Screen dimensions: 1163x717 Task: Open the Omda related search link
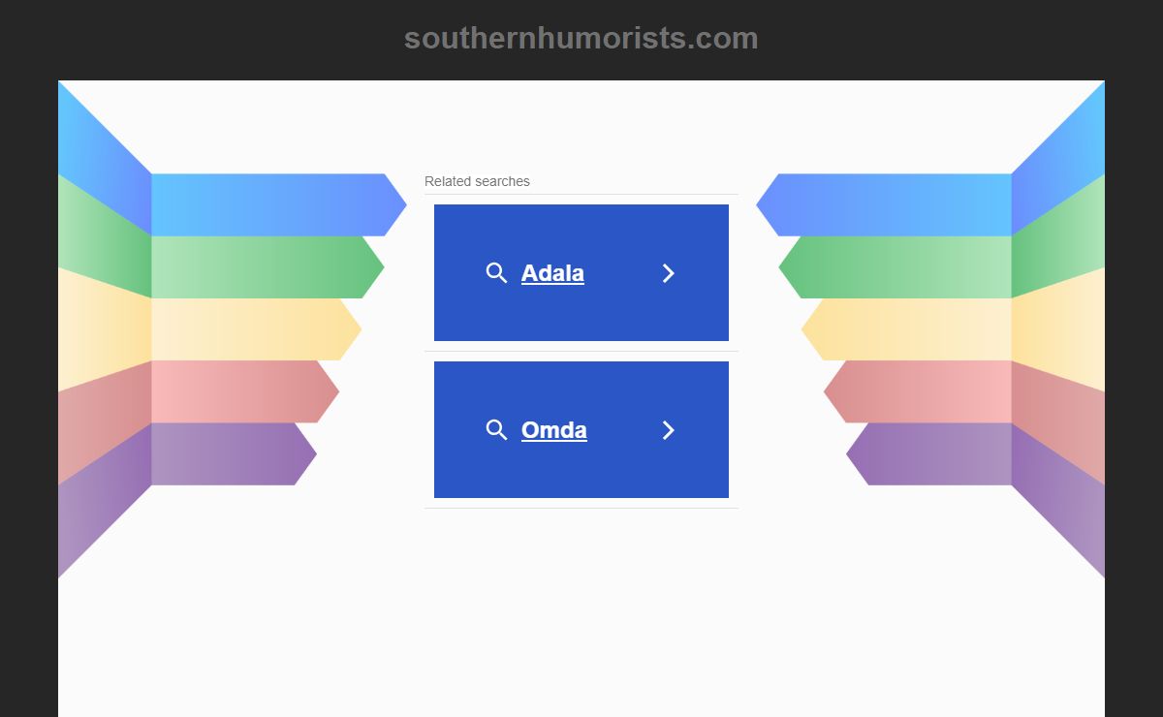tap(553, 430)
